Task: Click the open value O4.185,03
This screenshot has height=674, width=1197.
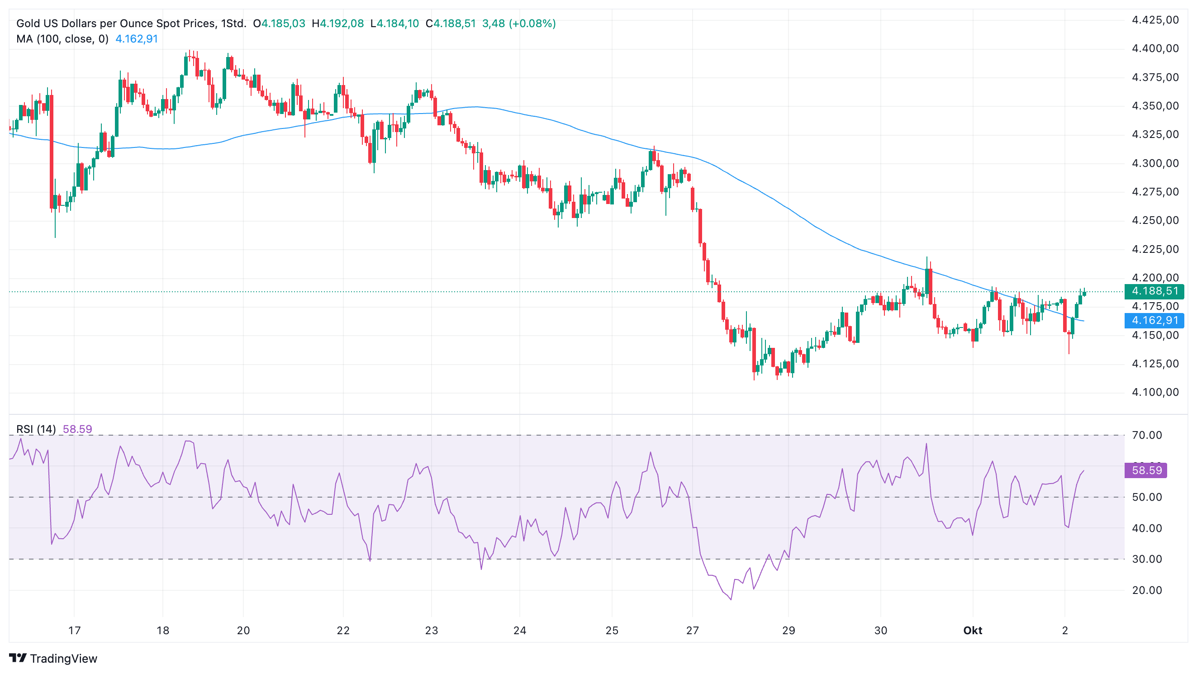Action: point(279,23)
